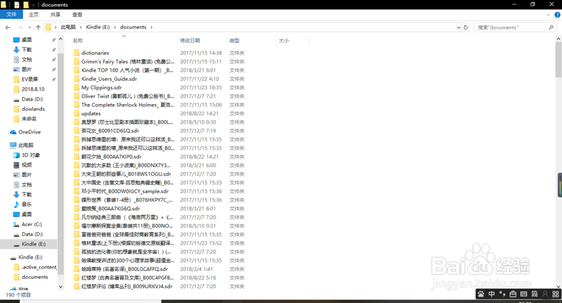Switch to the 查看 ribbon tab
The height and width of the screenshot is (303, 562).
(77, 15)
